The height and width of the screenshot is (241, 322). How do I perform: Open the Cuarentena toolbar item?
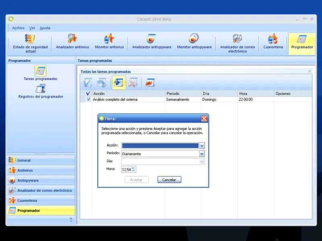point(273,42)
